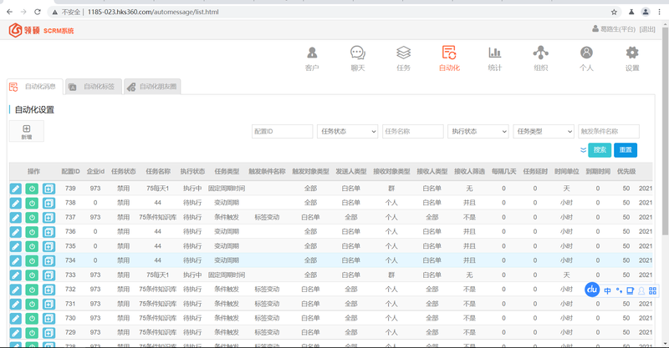Screen dimensions: 669x348
Task: Switch to the 自动化消息 tab
Action: (x=35, y=87)
